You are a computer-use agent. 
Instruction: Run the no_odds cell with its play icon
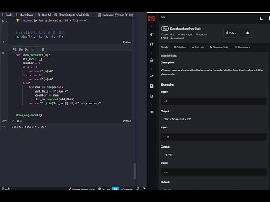click(3, 21)
